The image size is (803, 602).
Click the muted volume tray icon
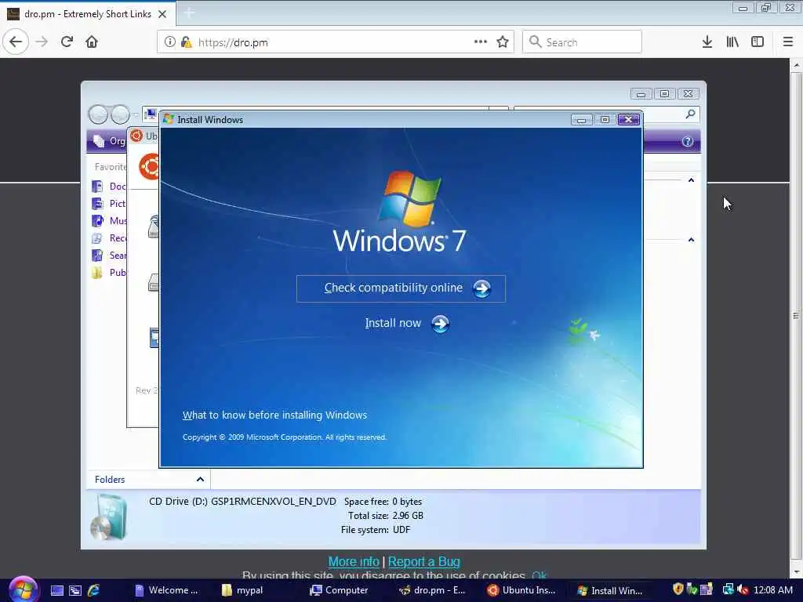[x=743, y=589]
